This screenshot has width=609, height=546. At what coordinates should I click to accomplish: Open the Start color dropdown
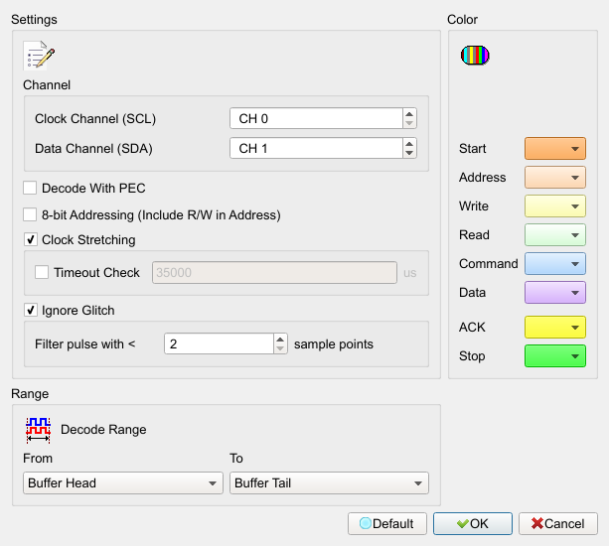555,148
